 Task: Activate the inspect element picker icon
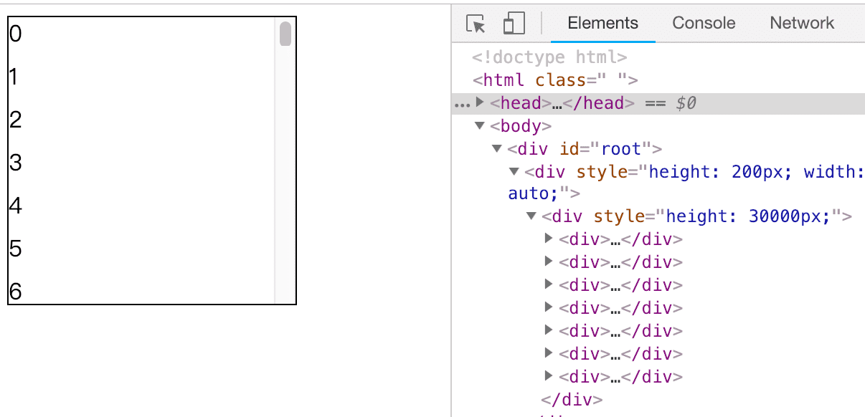[476, 23]
